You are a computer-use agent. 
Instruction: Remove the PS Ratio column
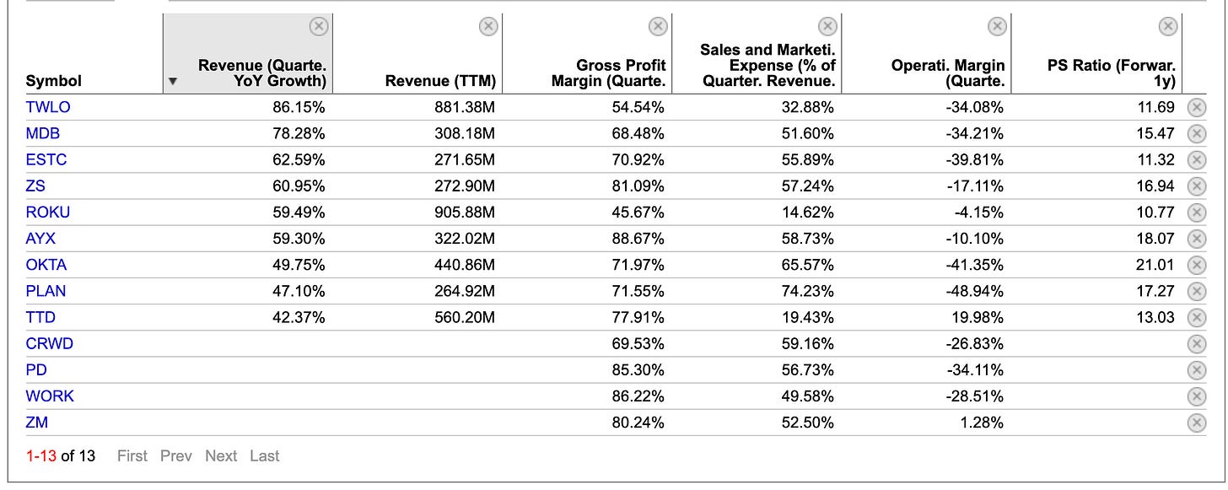(x=1167, y=27)
